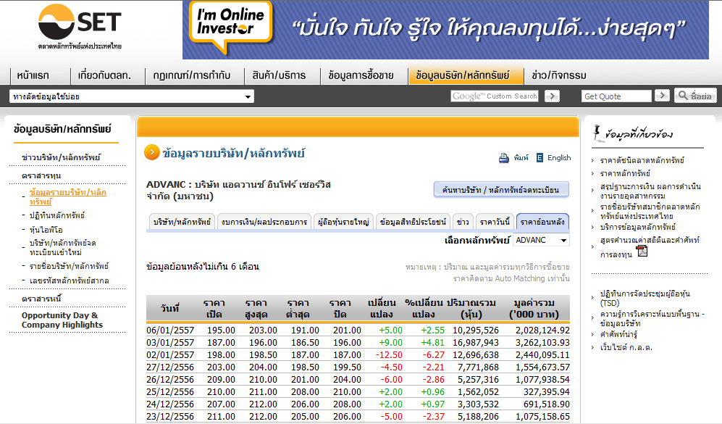
Task: Open ตราสารทุน sidebar section
Action: [x=41, y=175]
